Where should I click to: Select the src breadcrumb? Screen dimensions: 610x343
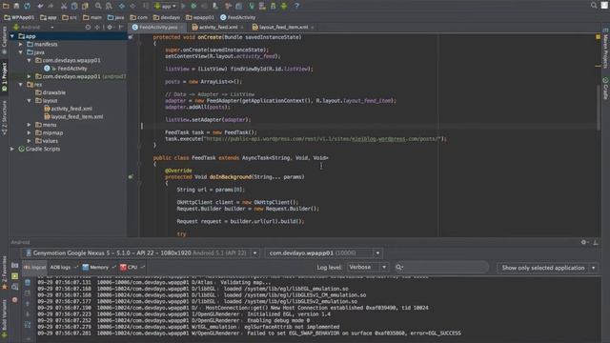[70, 17]
